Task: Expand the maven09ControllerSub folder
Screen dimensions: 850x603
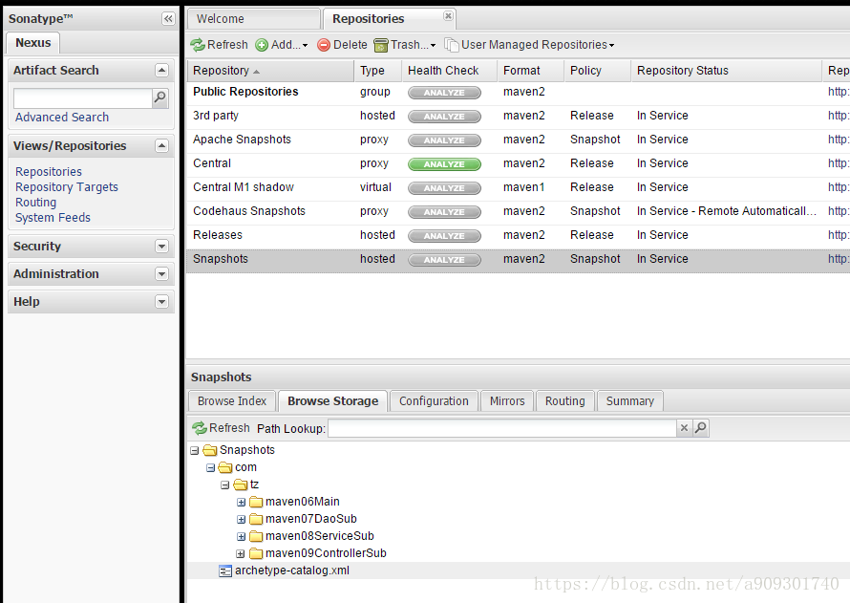Action: click(x=240, y=554)
